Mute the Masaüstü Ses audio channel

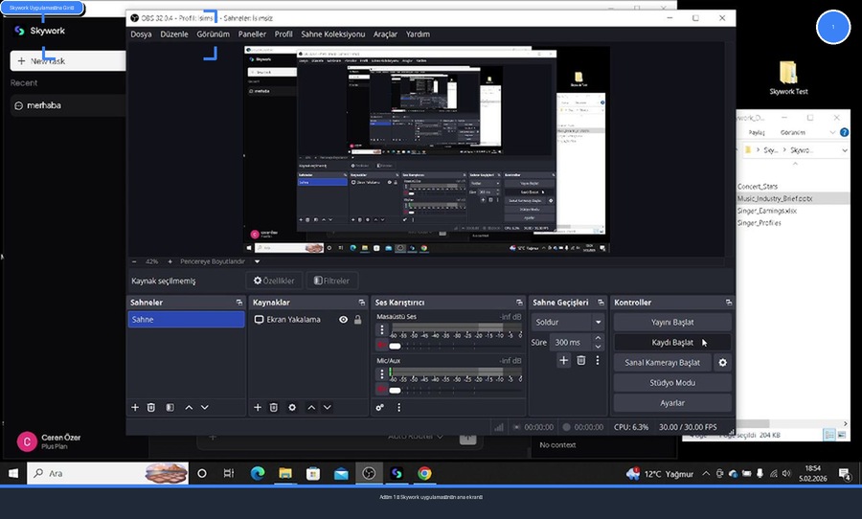pyautogui.click(x=382, y=345)
